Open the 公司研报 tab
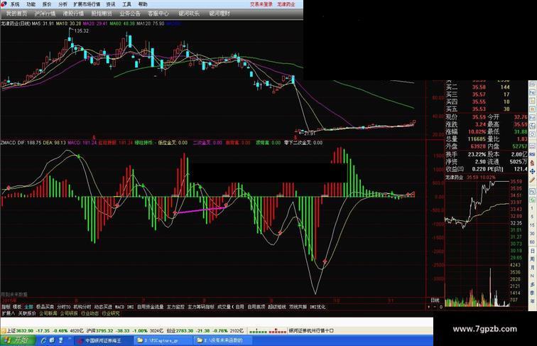Image resolution: width=537 pixels, height=346 pixels. [x=69, y=313]
